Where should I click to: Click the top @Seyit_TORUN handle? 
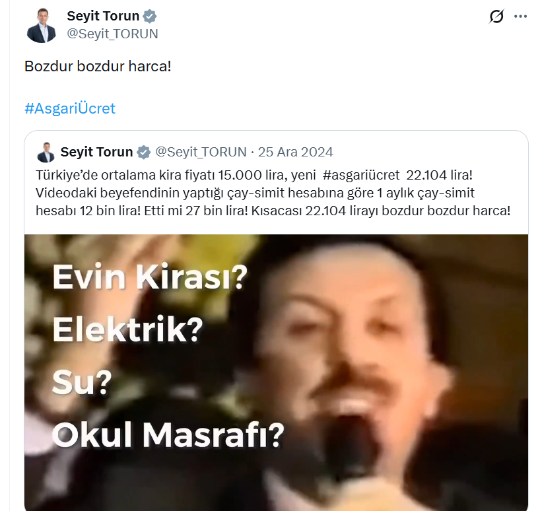click(112, 34)
